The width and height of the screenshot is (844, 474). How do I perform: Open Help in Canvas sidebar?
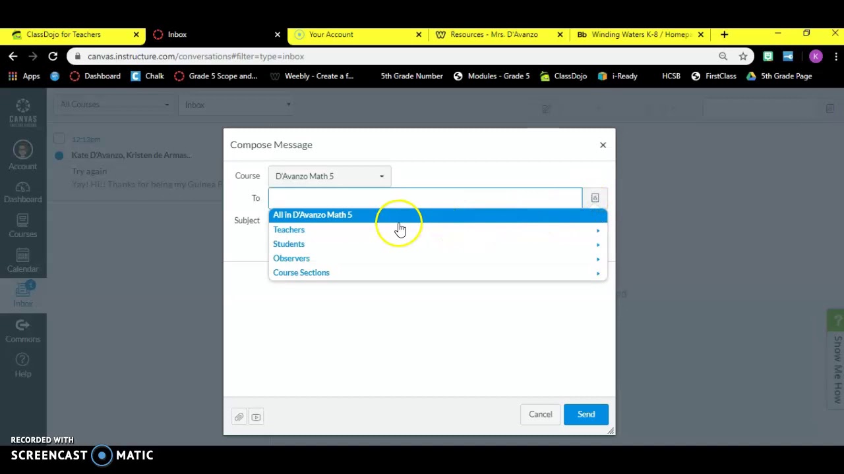click(23, 365)
